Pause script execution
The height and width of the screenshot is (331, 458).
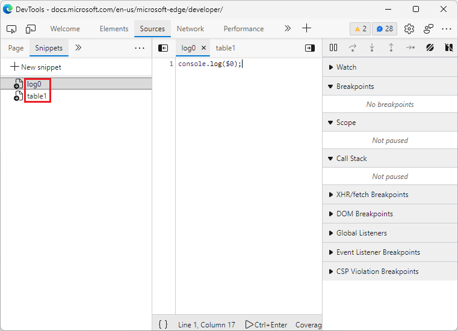[x=333, y=47]
